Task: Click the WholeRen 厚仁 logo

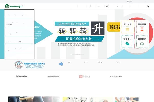Action: pos(14,6)
